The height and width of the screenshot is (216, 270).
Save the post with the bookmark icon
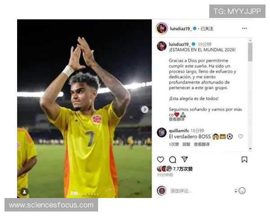click(x=244, y=159)
